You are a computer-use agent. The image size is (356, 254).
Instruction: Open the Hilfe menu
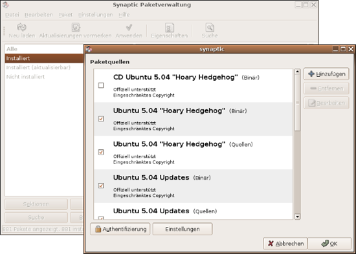coord(124,15)
